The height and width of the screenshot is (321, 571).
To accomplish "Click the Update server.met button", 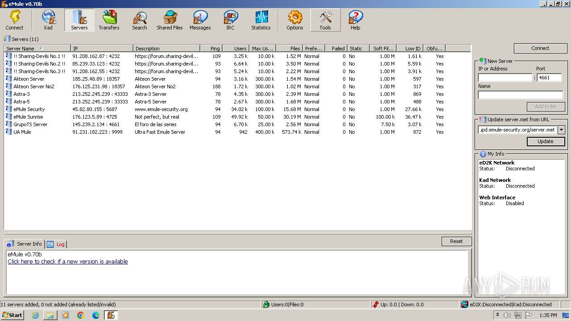I will (x=546, y=141).
